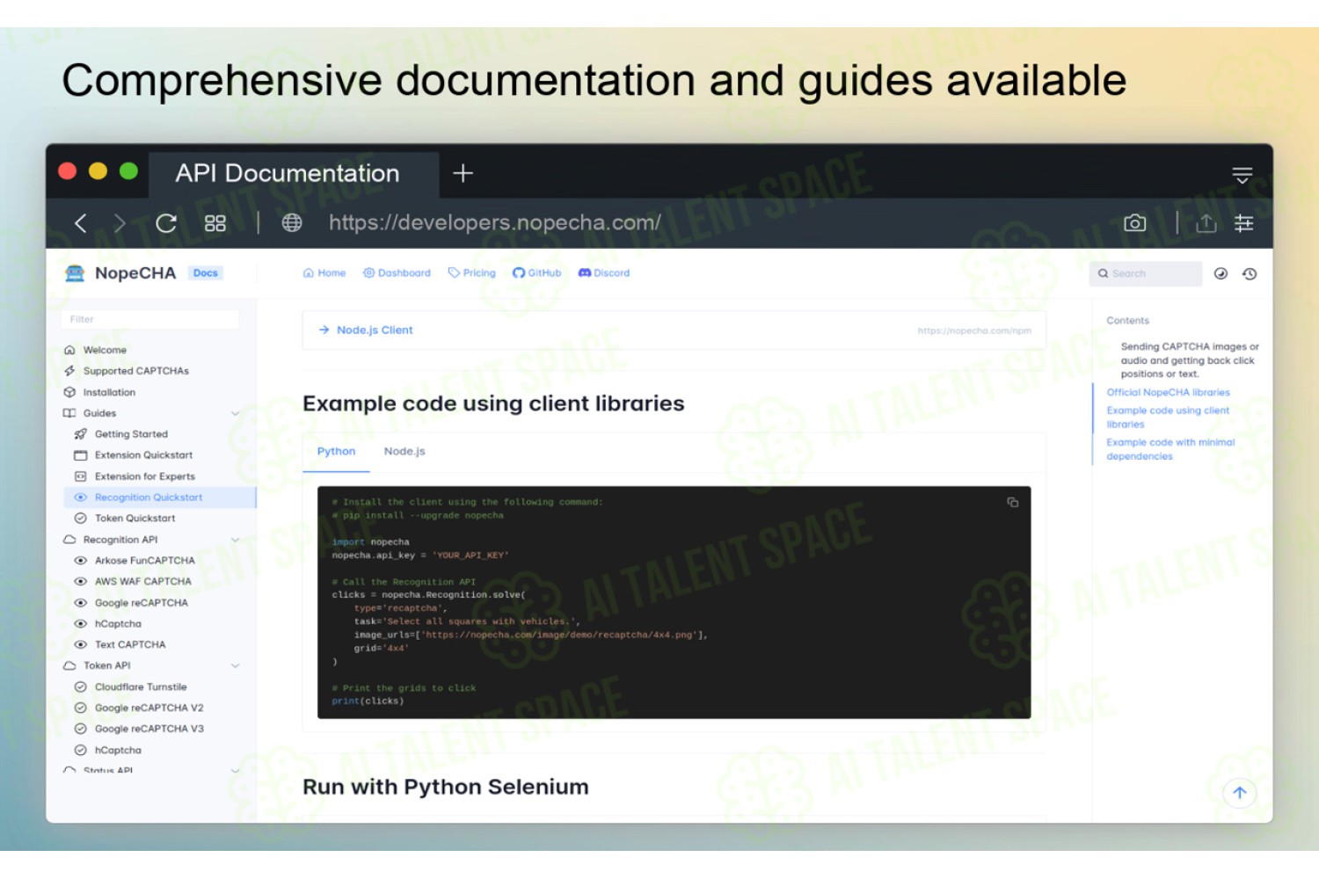Click the address bar URL field
1319x879 pixels.
[x=494, y=222]
